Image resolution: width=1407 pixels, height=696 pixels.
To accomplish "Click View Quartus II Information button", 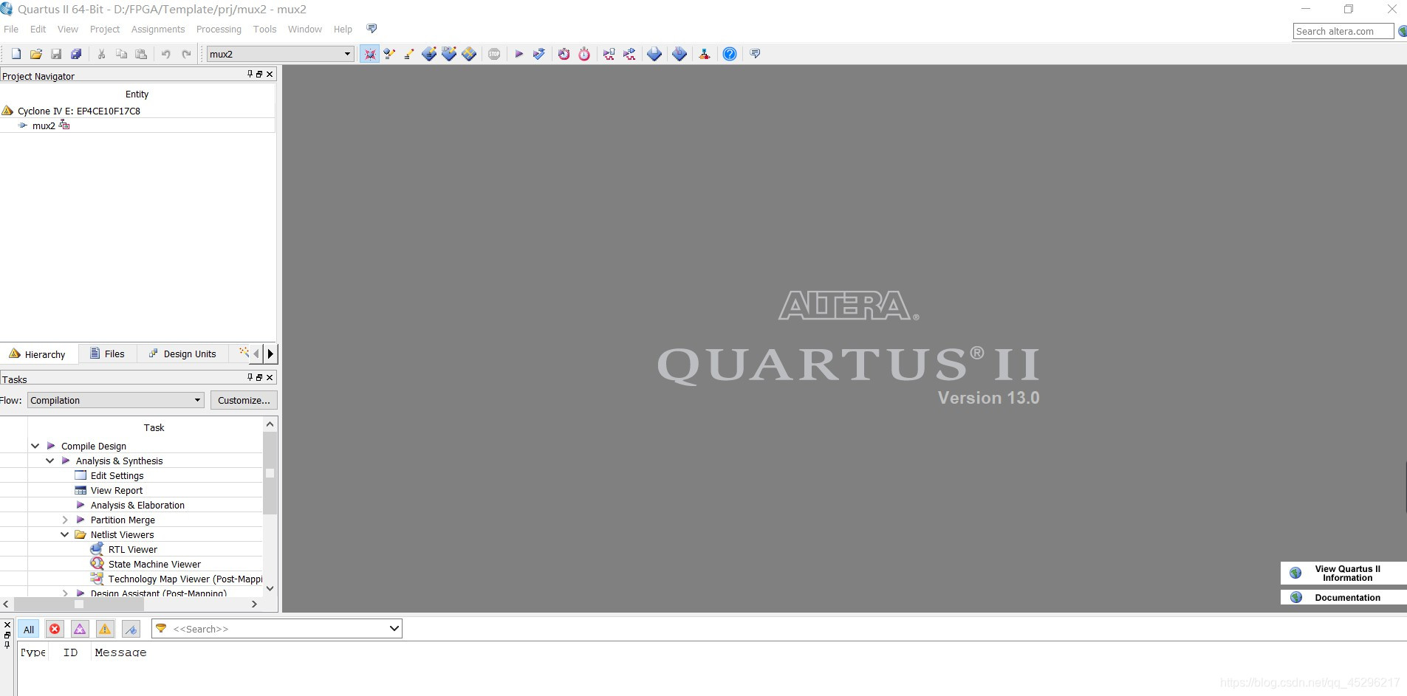I will (x=1343, y=573).
